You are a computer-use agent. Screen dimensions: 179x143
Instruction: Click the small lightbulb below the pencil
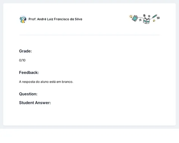[154, 20]
